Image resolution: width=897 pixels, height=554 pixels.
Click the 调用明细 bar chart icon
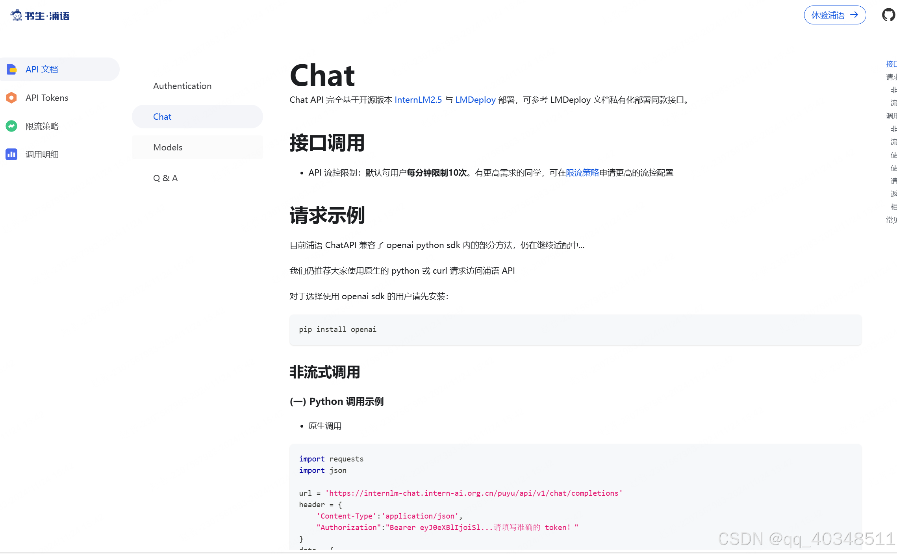11,154
